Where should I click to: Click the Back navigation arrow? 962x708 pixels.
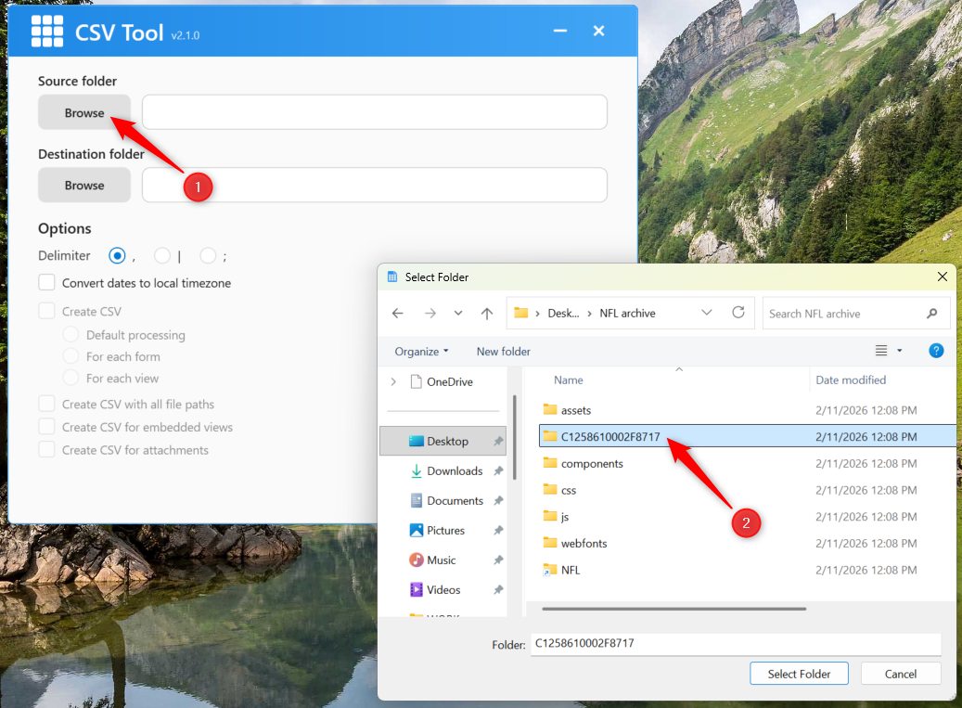click(x=398, y=314)
